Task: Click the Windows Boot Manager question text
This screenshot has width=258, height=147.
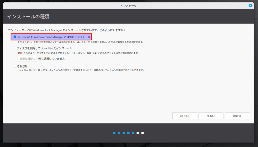Action: (67, 30)
